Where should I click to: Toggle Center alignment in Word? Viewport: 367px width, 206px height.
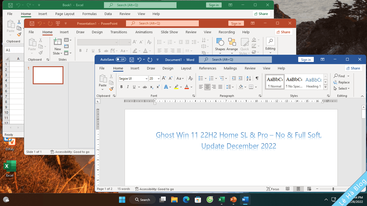pyautogui.click(x=207, y=87)
